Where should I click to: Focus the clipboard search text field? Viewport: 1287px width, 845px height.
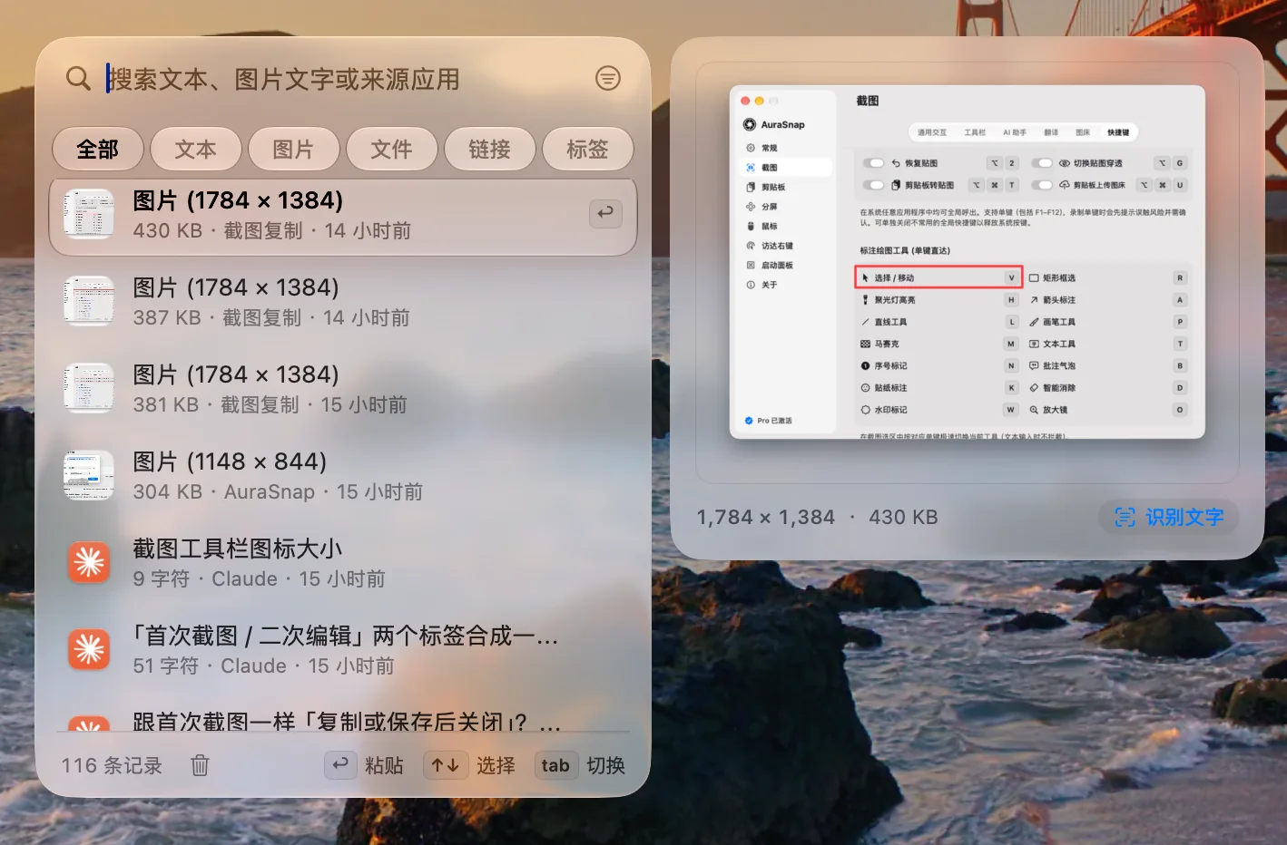pyautogui.click(x=342, y=79)
